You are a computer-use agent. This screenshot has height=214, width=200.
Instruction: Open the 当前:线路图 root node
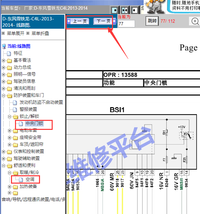pos(19,46)
